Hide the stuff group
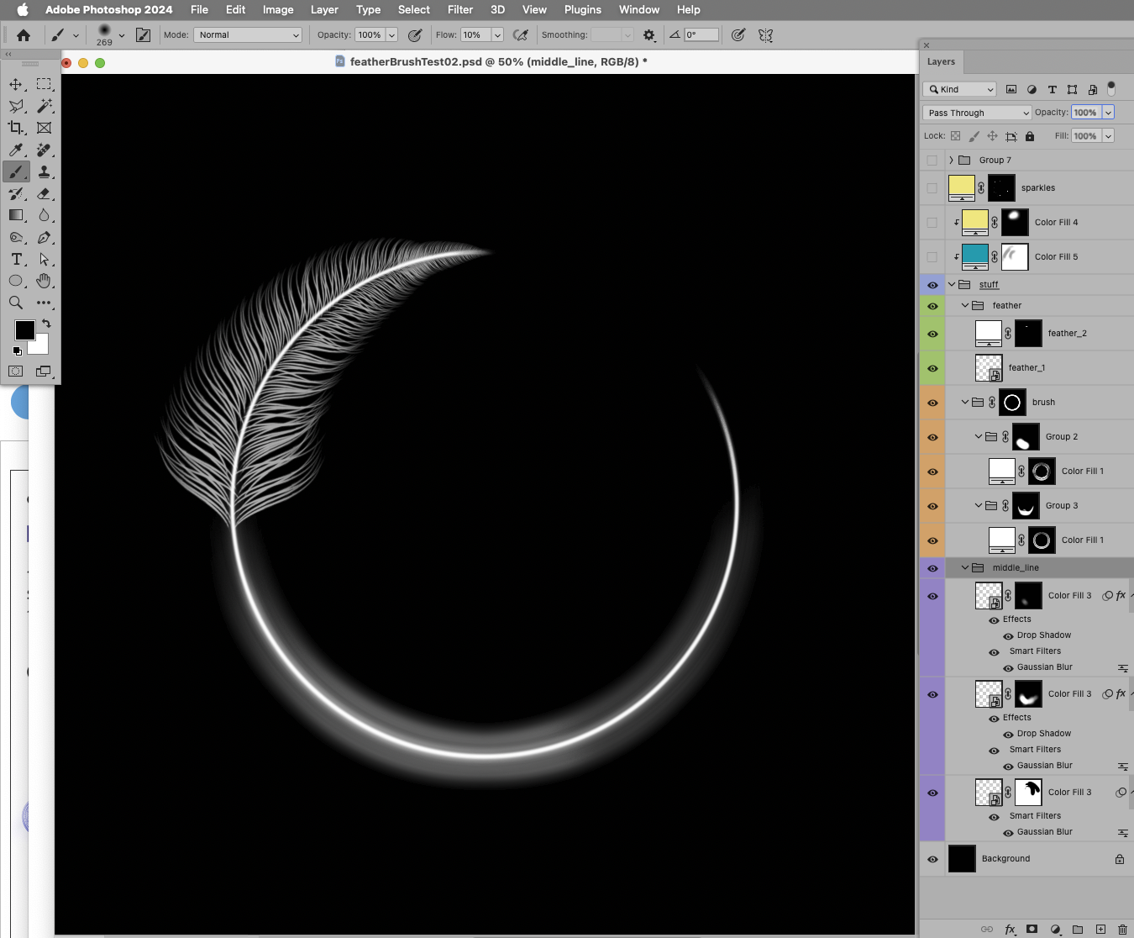The height and width of the screenshot is (938, 1134). (932, 284)
